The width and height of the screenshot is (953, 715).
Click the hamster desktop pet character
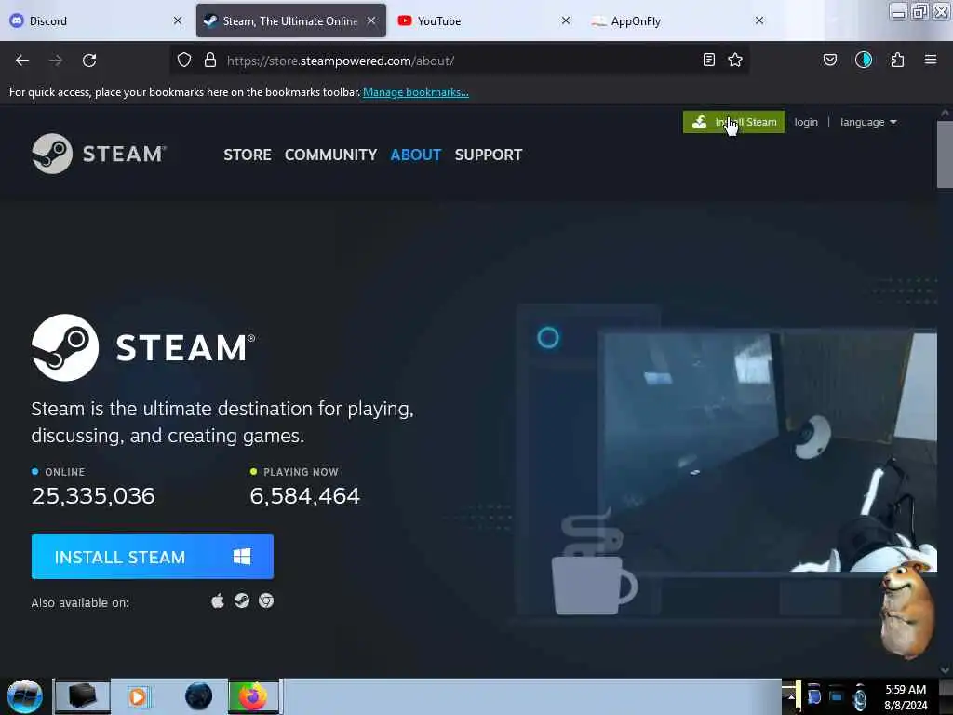(907, 610)
